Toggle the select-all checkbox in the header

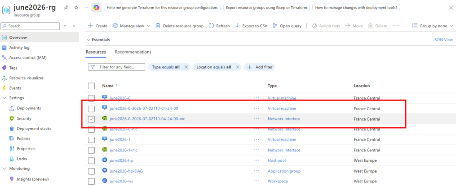[92, 86]
